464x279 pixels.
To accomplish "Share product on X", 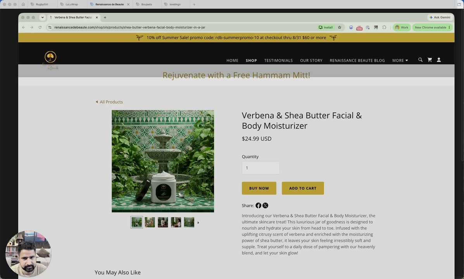I will point(266,205).
